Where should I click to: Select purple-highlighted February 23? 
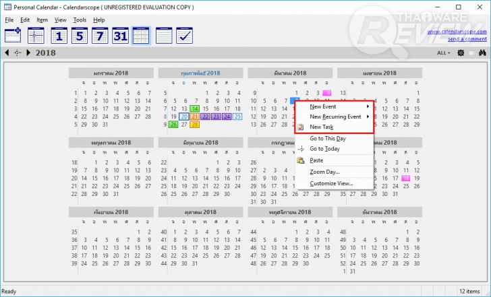216,117
